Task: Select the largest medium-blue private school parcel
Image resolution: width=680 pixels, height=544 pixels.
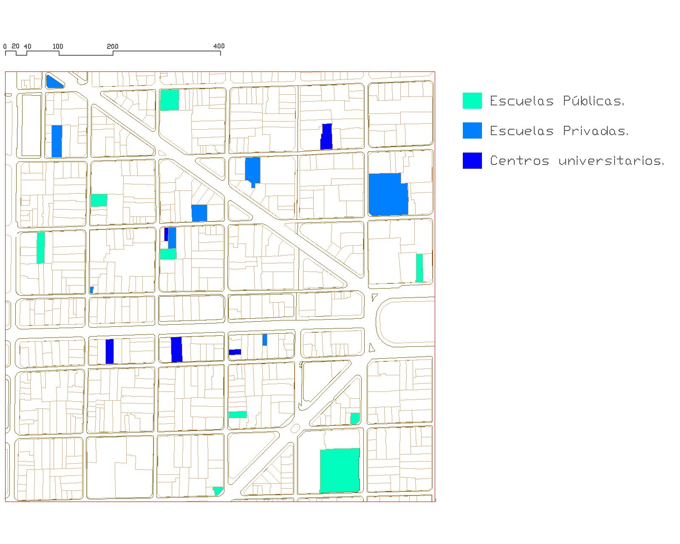Action: (388, 194)
